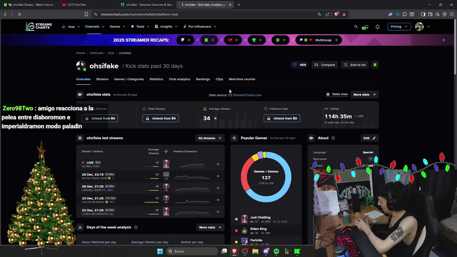Image resolution: width=457 pixels, height=257 pixels.
Task: Open the watchlist icon with green 10 badge
Action: (x=365, y=27)
